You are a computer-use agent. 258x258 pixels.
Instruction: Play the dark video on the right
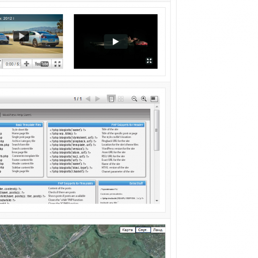point(116,42)
